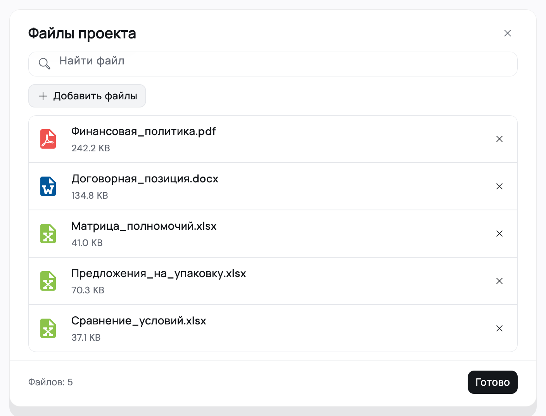Click the 242.2 KB size label
Screen dimensions: 546x416
91,148
